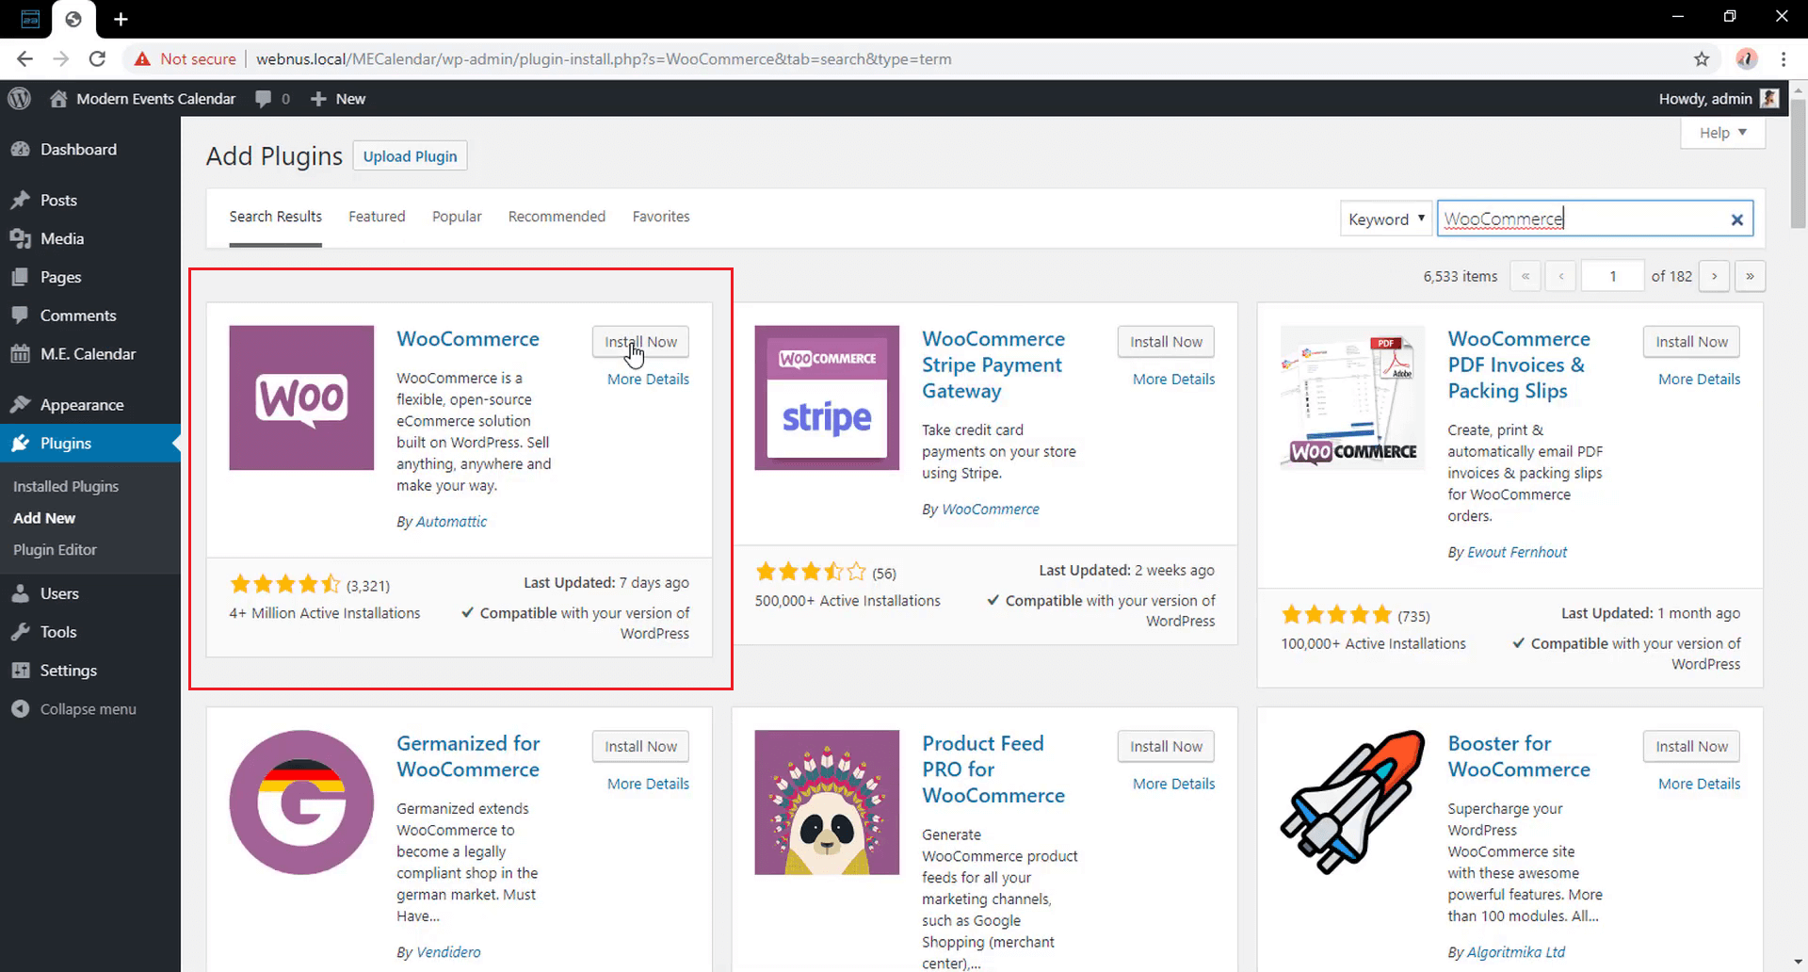The image size is (1808, 972).
Task: Reload the browser page
Action: 97,58
